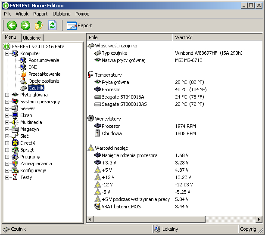Select the Typ czujnika row
The height and width of the screenshot is (235, 265).
point(175,53)
